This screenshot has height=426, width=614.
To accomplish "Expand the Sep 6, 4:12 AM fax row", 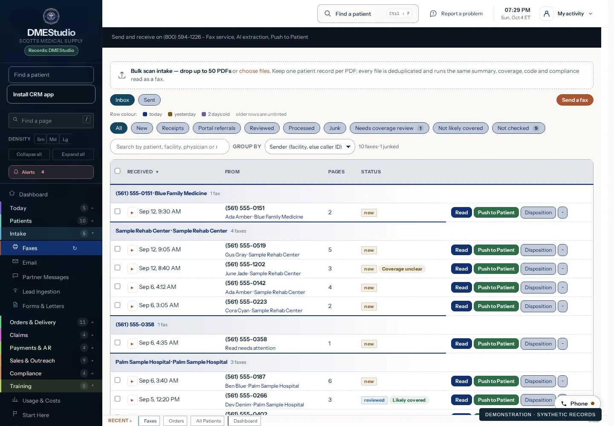I will click(x=132, y=288).
